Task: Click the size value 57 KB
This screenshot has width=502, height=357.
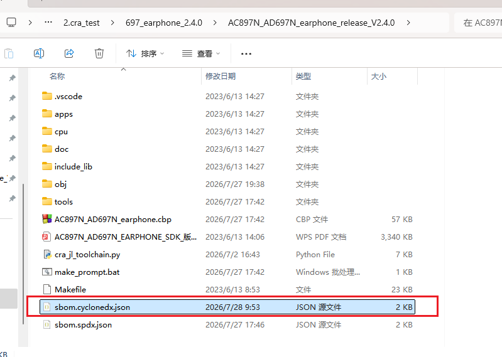Action: click(402, 219)
